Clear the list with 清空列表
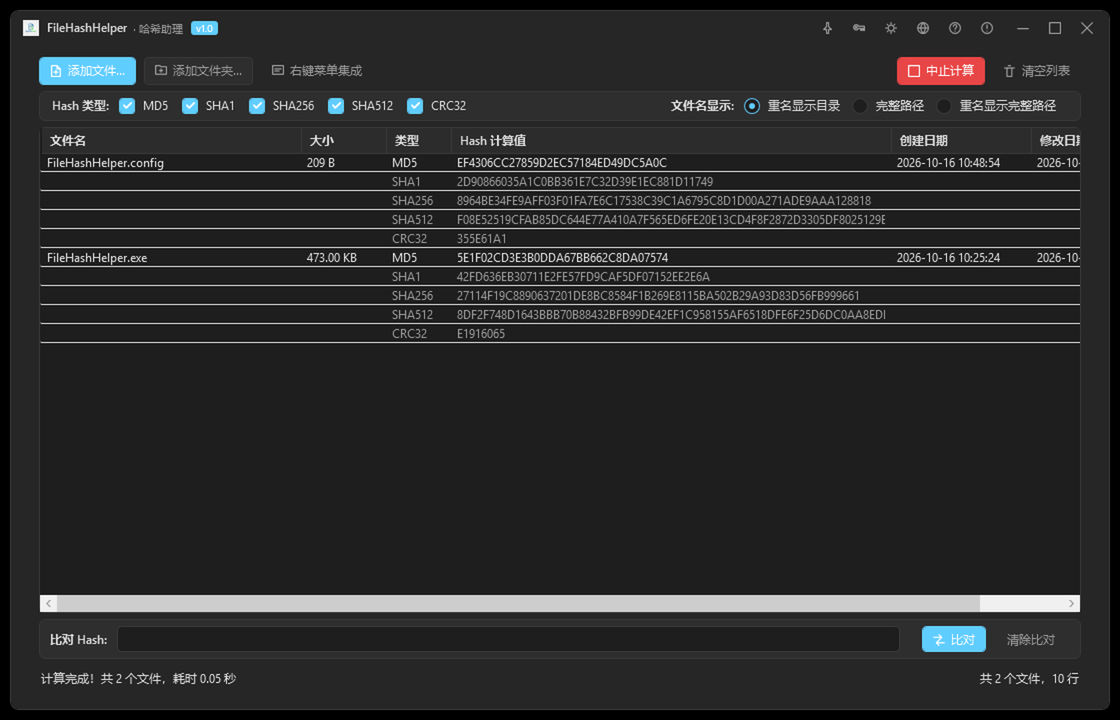Screen dimensions: 1120x720 tap(1037, 71)
